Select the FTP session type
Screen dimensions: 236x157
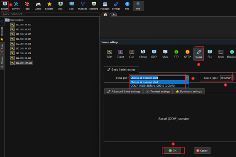[x=176, y=54]
